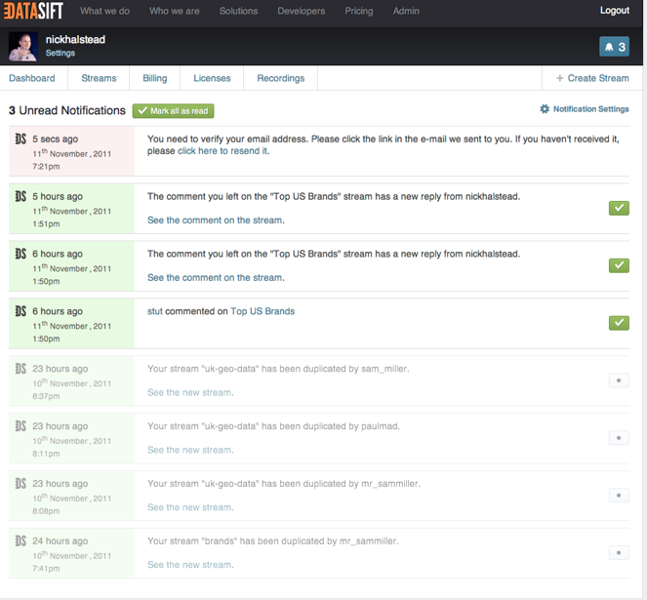
Task: Switch to the Dashboard tab
Action: pyautogui.click(x=32, y=78)
